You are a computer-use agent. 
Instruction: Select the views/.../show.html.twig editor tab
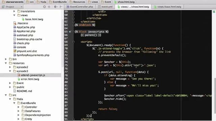[133, 7]
